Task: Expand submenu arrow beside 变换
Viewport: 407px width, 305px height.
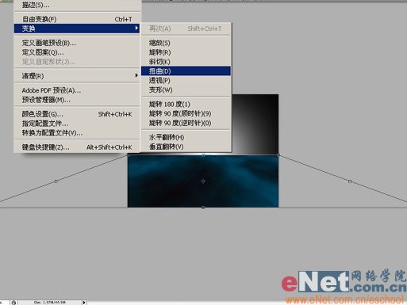Action: (x=136, y=28)
